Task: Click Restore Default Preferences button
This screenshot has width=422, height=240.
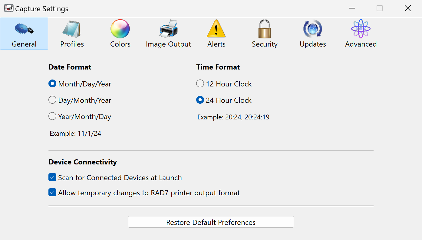Action: [211, 222]
